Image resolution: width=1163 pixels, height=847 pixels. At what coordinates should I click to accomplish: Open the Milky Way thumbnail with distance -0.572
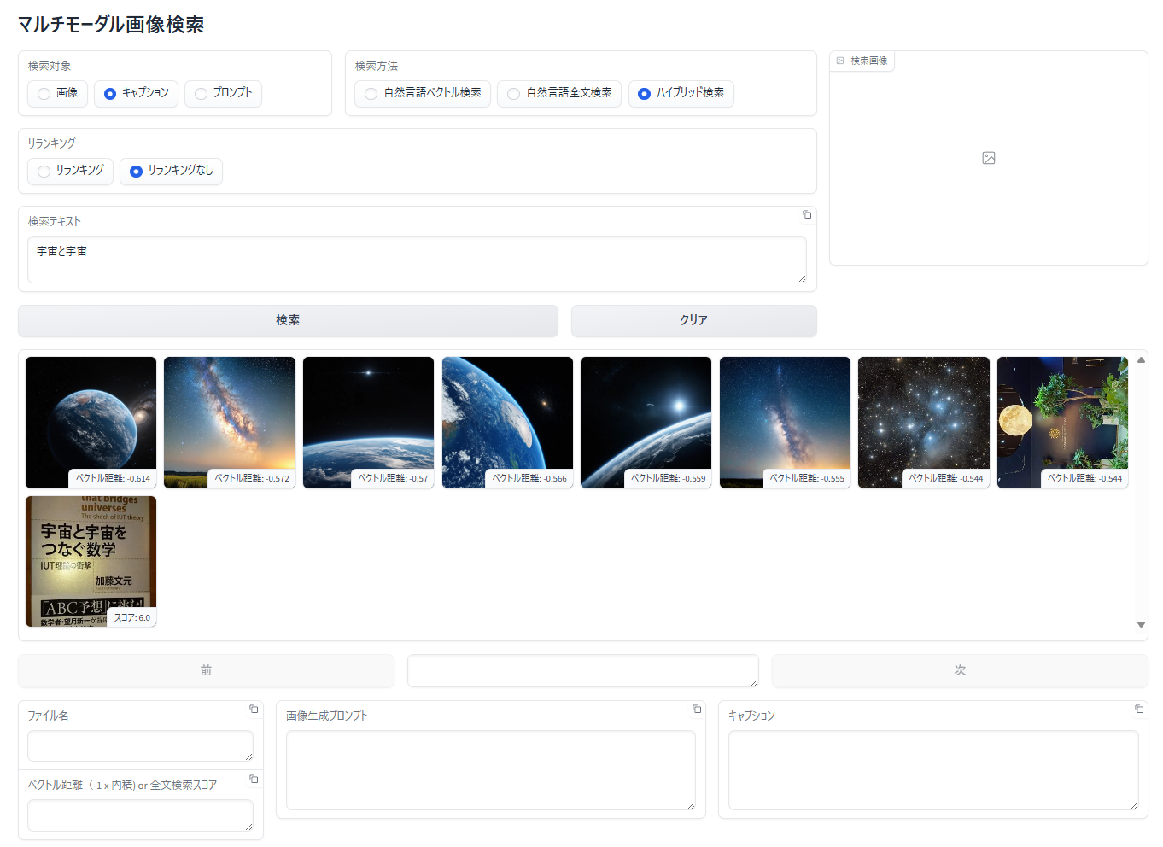click(230, 423)
